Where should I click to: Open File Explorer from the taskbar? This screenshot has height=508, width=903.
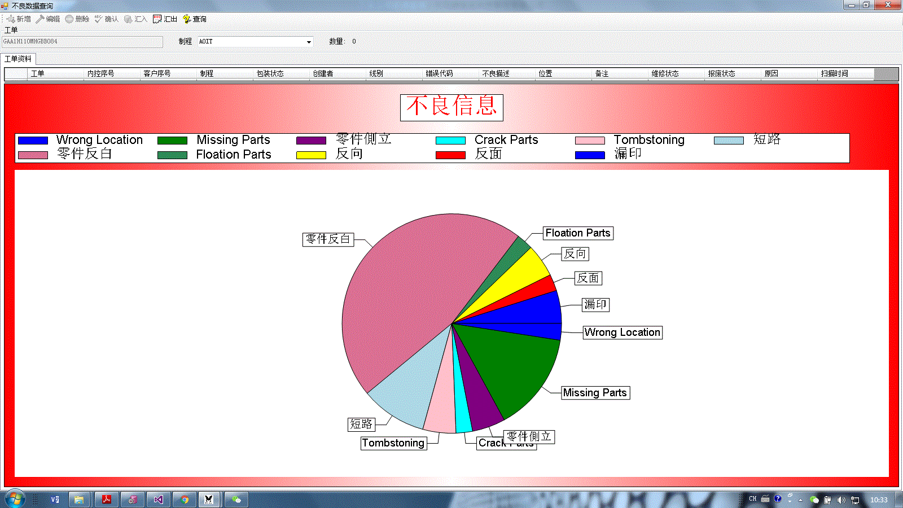click(x=80, y=500)
